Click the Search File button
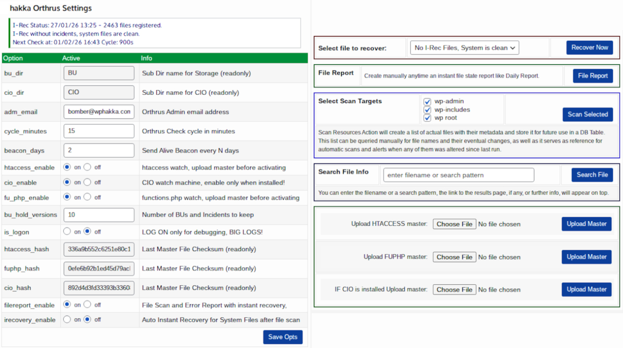This screenshot has height=348, width=623. (592, 175)
